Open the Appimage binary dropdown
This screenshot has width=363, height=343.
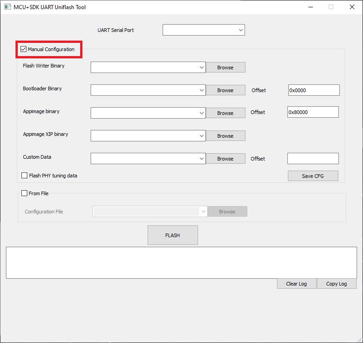tap(202, 113)
